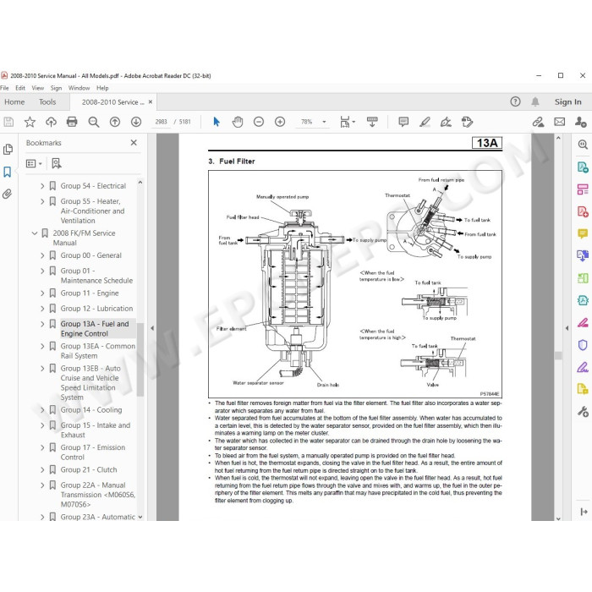Open the fit page options icon

click(345, 122)
